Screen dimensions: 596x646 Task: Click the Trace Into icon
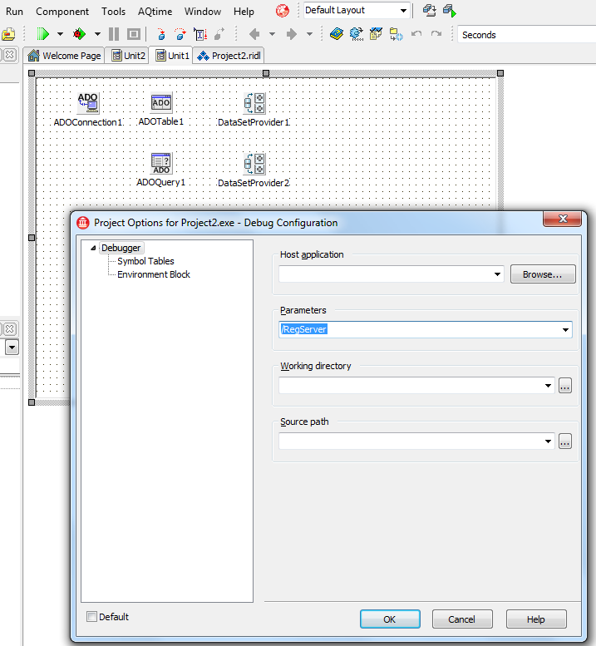[161, 34]
